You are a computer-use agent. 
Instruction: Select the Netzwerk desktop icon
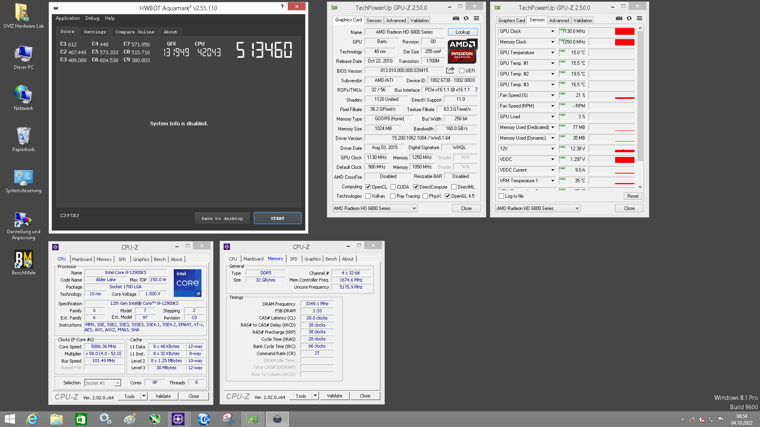pyautogui.click(x=23, y=98)
